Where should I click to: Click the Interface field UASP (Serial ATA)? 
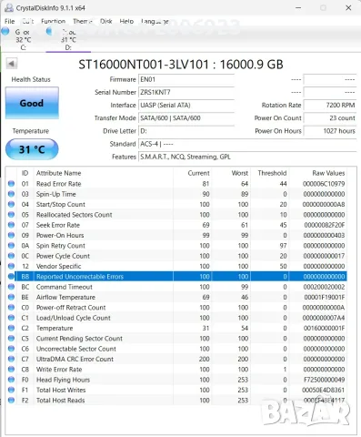pos(186,106)
